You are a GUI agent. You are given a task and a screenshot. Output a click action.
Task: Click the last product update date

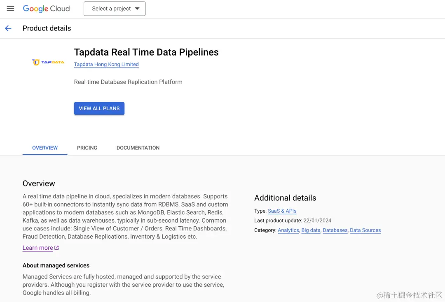coord(317,221)
